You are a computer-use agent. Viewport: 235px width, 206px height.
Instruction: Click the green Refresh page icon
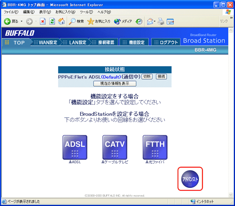[x=52, y=21]
